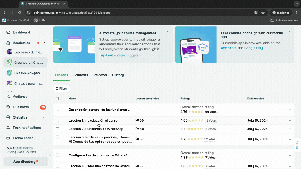Click browser page reload icon
The width and height of the screenshot is (301, 169).
click(x=20, y=13)
